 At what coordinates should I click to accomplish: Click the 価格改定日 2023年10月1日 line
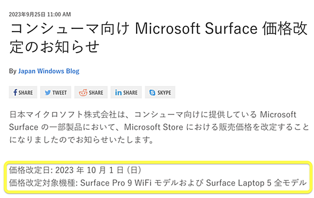coord(75,170)
